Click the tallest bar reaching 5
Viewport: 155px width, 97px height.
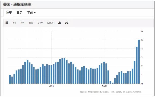139,62
